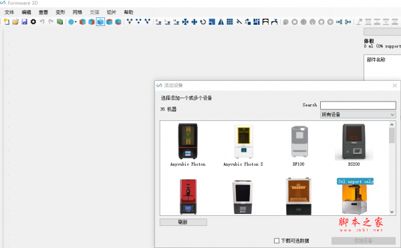Image resolution: width=401 pixels, height=248 pixels.
Task: Open the 所有设备 device filter dropdown
Action: 358,114
